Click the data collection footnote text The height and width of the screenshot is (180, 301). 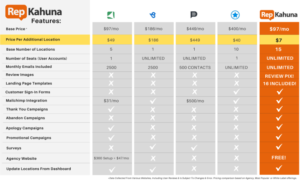click(x=202, y=178)
